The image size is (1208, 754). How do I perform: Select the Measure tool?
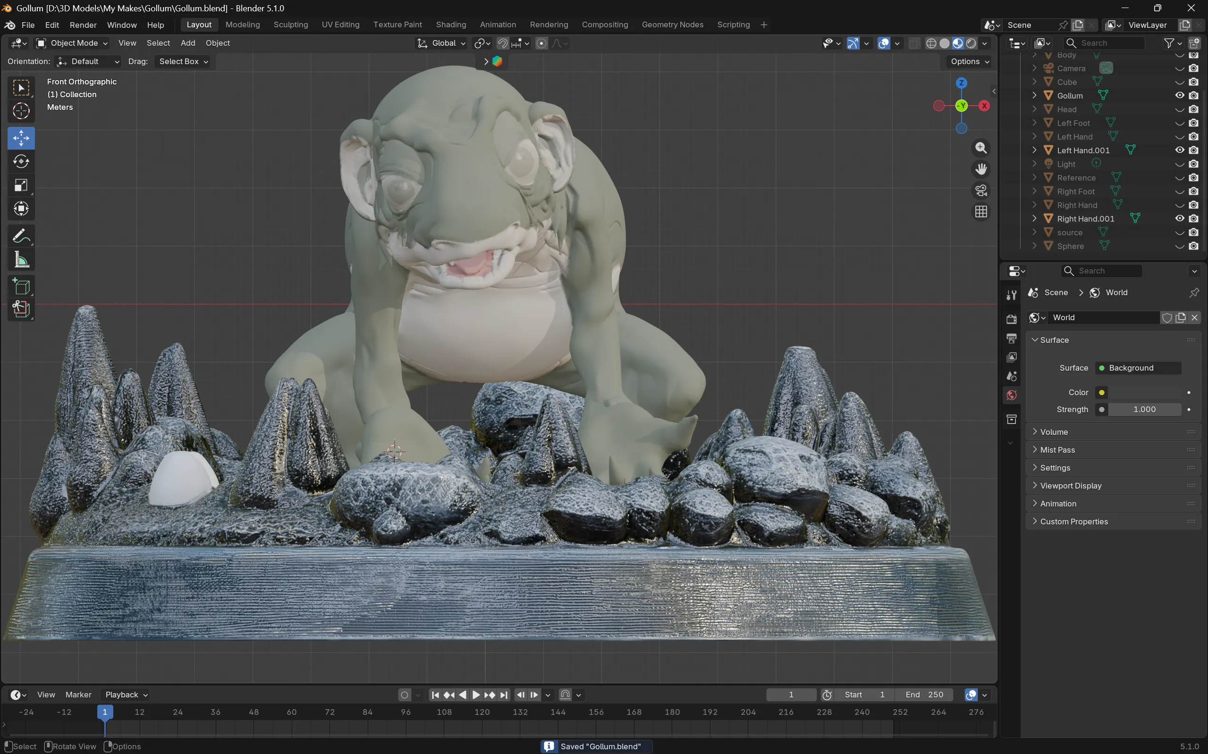pos(21,260)
